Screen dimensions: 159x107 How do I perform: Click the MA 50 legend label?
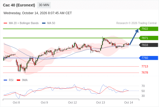coord(51,23)
